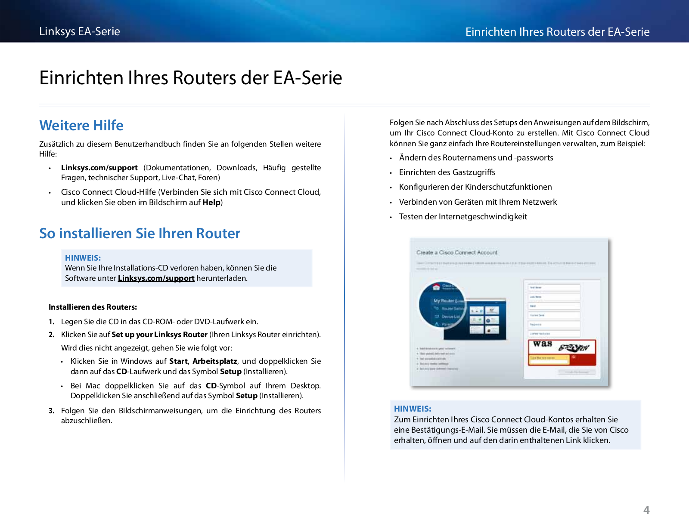This screenshot has height=532, width=689.
Task: Click the 'Installieren des Routers:' subheading
Action: click(x=93, y=307)
